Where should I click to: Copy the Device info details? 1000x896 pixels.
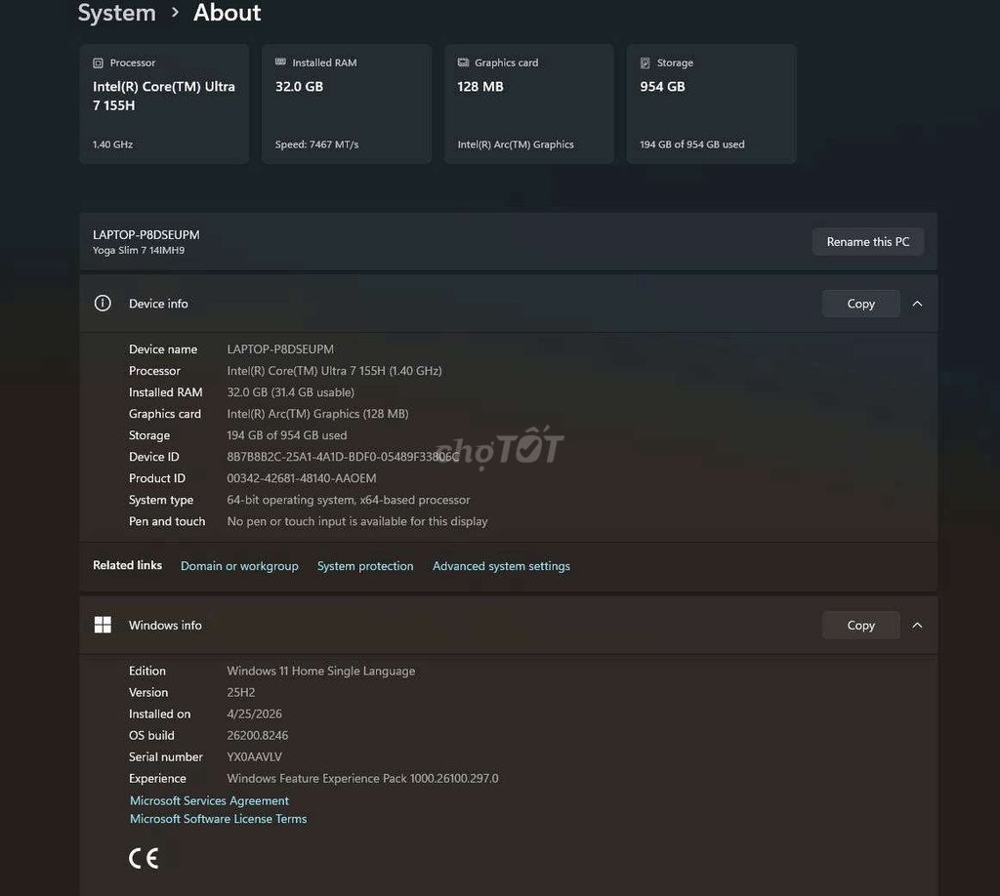(861, 304)
